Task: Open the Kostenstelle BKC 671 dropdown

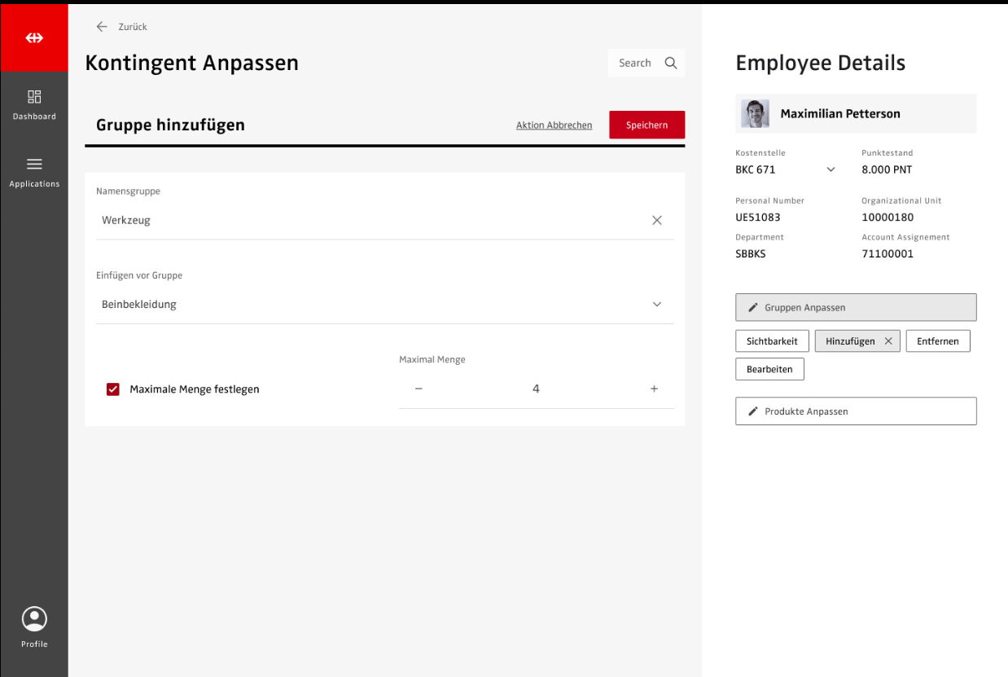Action: click(x=831, y=170)
